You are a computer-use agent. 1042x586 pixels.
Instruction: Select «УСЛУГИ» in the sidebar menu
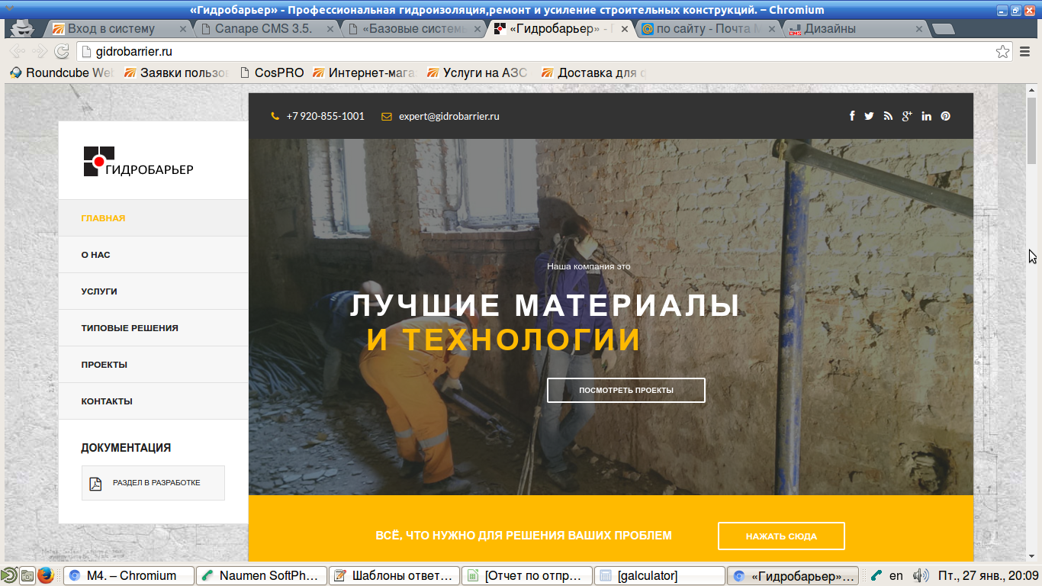click(99, 291)
